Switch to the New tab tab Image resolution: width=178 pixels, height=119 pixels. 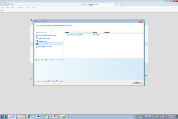coord(103,5)
